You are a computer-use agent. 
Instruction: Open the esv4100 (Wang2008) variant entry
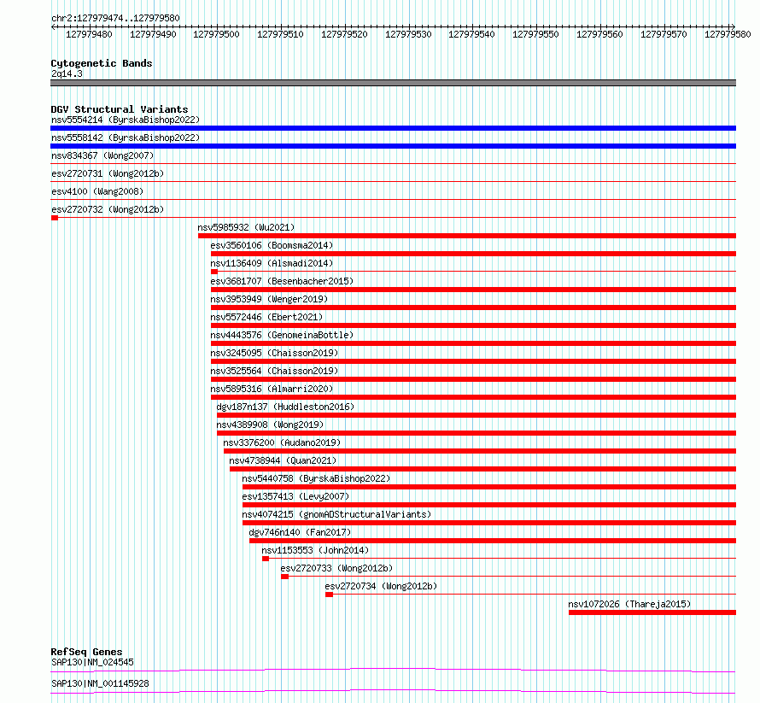tap(97, 191)
